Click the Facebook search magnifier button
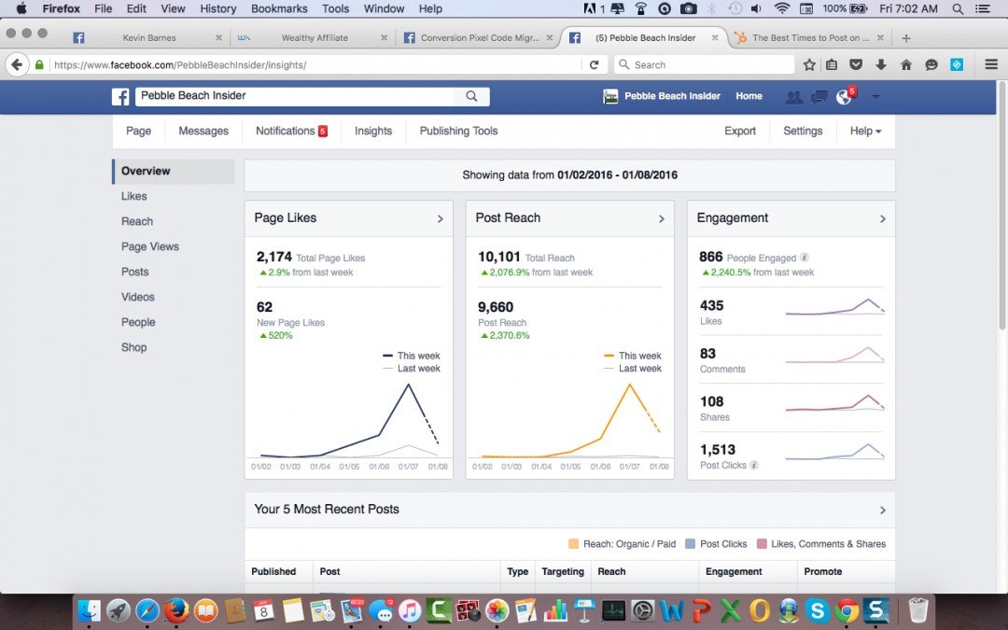Viewport: 1008px width, 630px height. click(x=471, y=96)
